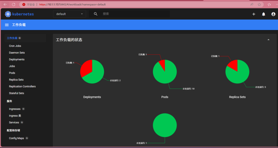278x148 pixels.
Task: Click the N badge beside Services
Action: 22,122
